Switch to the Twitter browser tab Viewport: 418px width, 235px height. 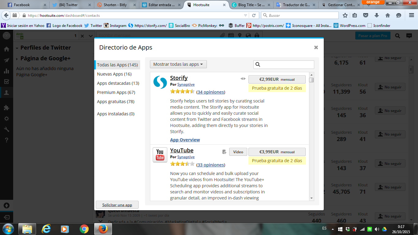coord(71,5)
